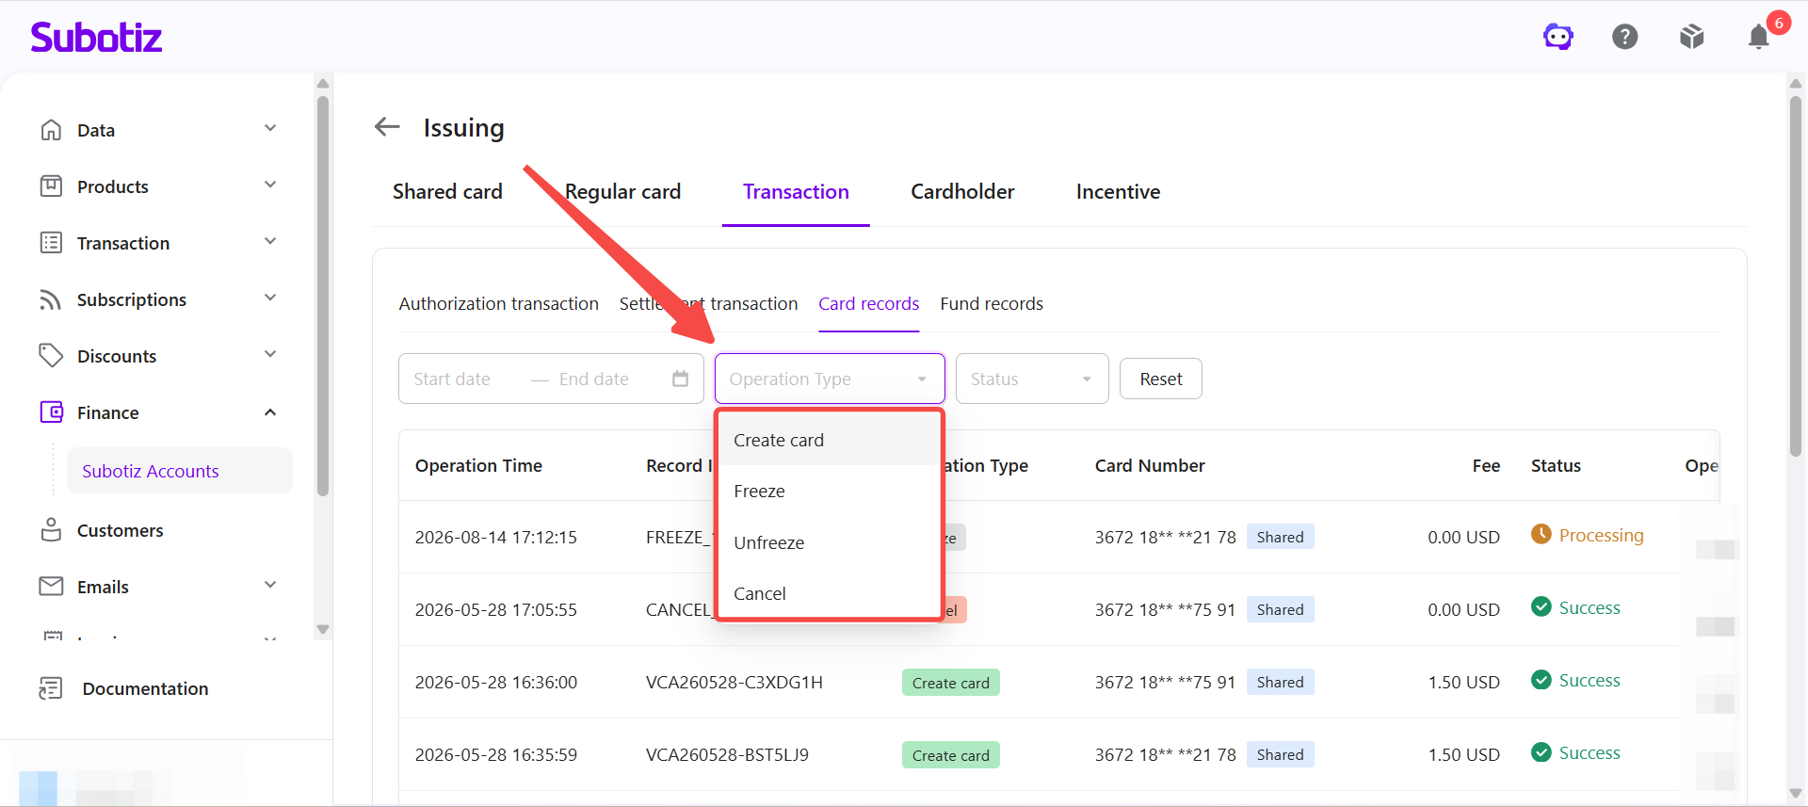Click Create card tag in C3XDG1H row
This screenshot has width=1808, height=807.
click(950, 683)
